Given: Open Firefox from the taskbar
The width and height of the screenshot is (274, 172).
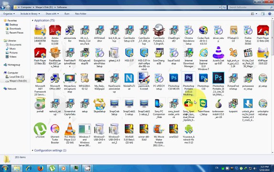Looking at the screenshot, I should pos(40,168).
